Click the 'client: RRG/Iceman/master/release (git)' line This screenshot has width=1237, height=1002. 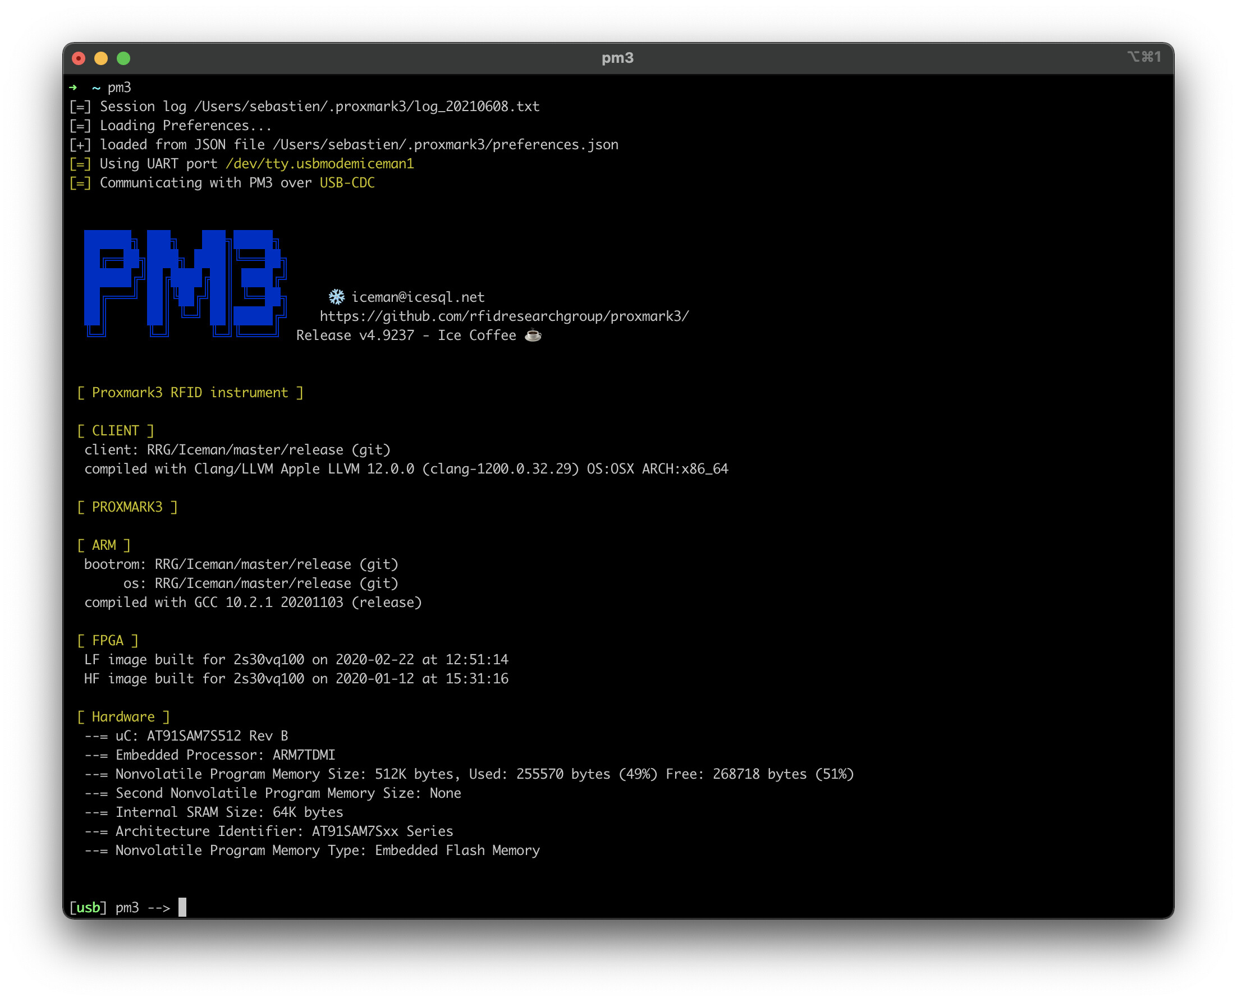[x=237, y=449]
